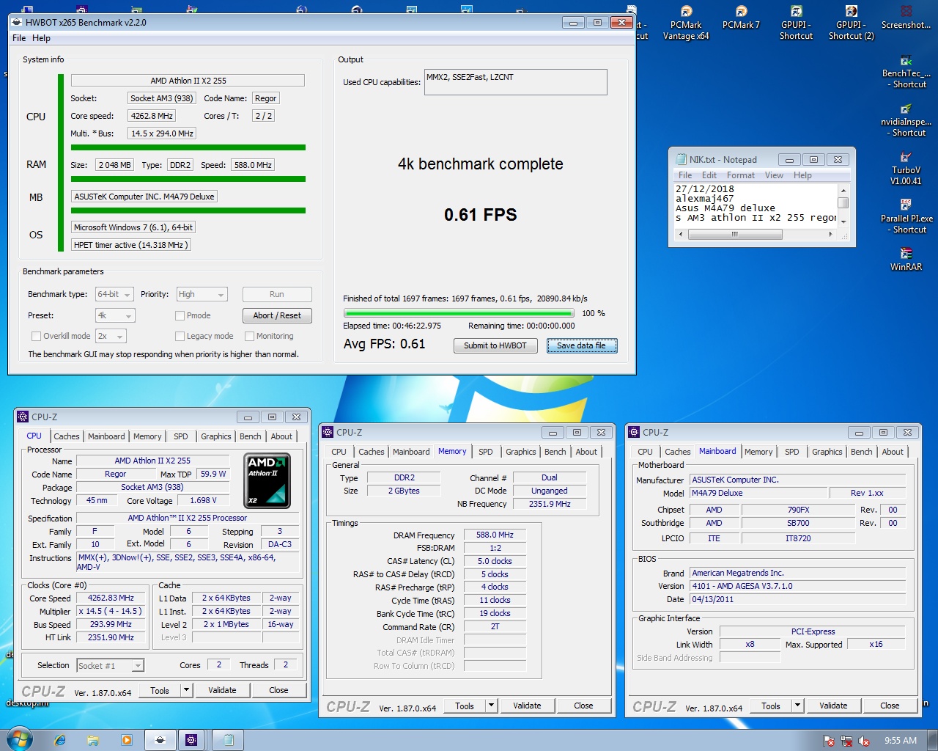Open the Overkill 2x multiplier dropdown

point(111,336)
